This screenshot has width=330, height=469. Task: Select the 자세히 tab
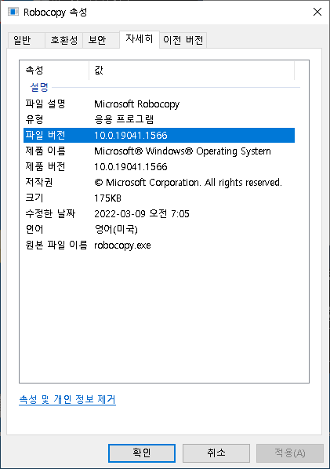point(140,39)
